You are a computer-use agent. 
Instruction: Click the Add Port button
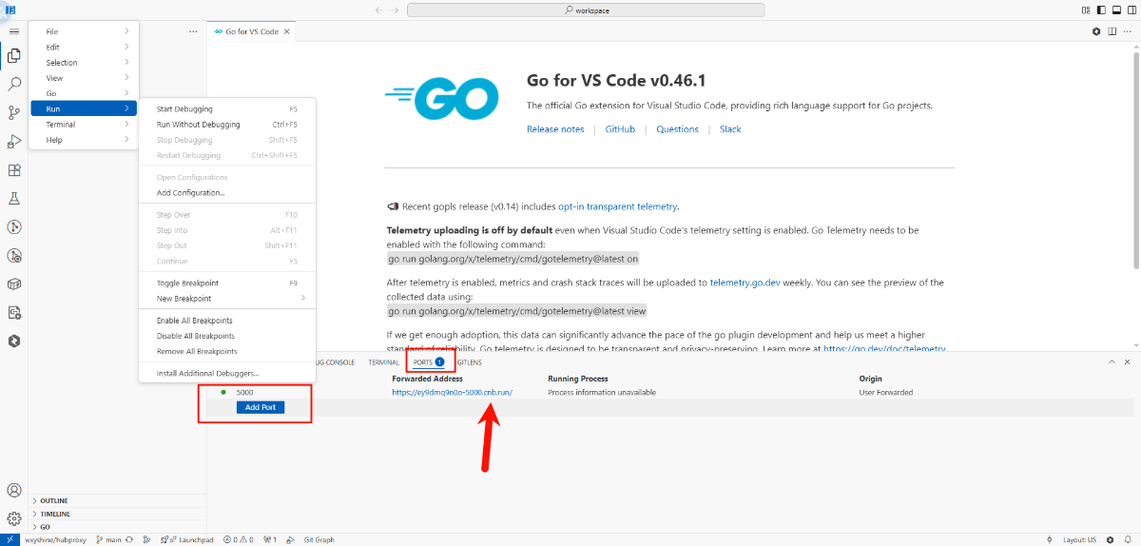coord(260,407)
